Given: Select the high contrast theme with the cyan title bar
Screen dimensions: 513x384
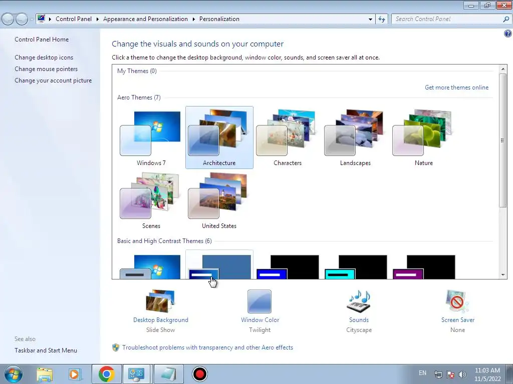Looking at the screenshot, I should tap(356, 267).
